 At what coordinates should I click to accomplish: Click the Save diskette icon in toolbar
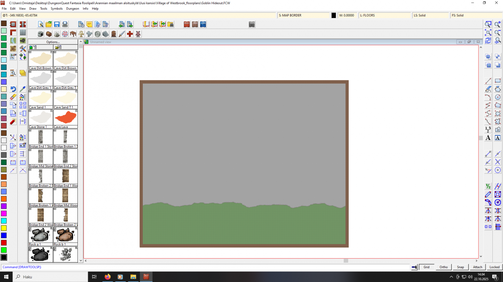[57, 24]
